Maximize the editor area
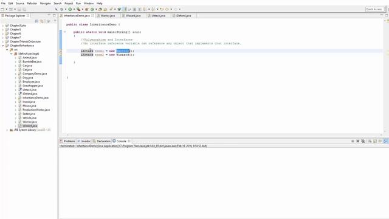 (x=387, y=15)
